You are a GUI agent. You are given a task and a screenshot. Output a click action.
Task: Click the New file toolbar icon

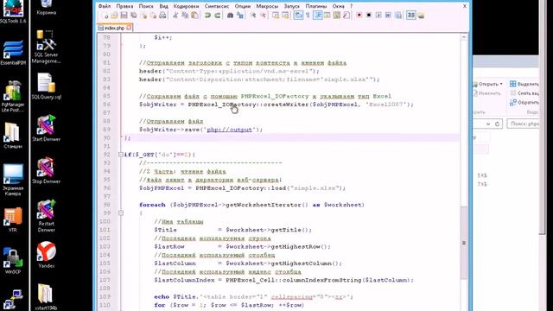pos(105,16)
